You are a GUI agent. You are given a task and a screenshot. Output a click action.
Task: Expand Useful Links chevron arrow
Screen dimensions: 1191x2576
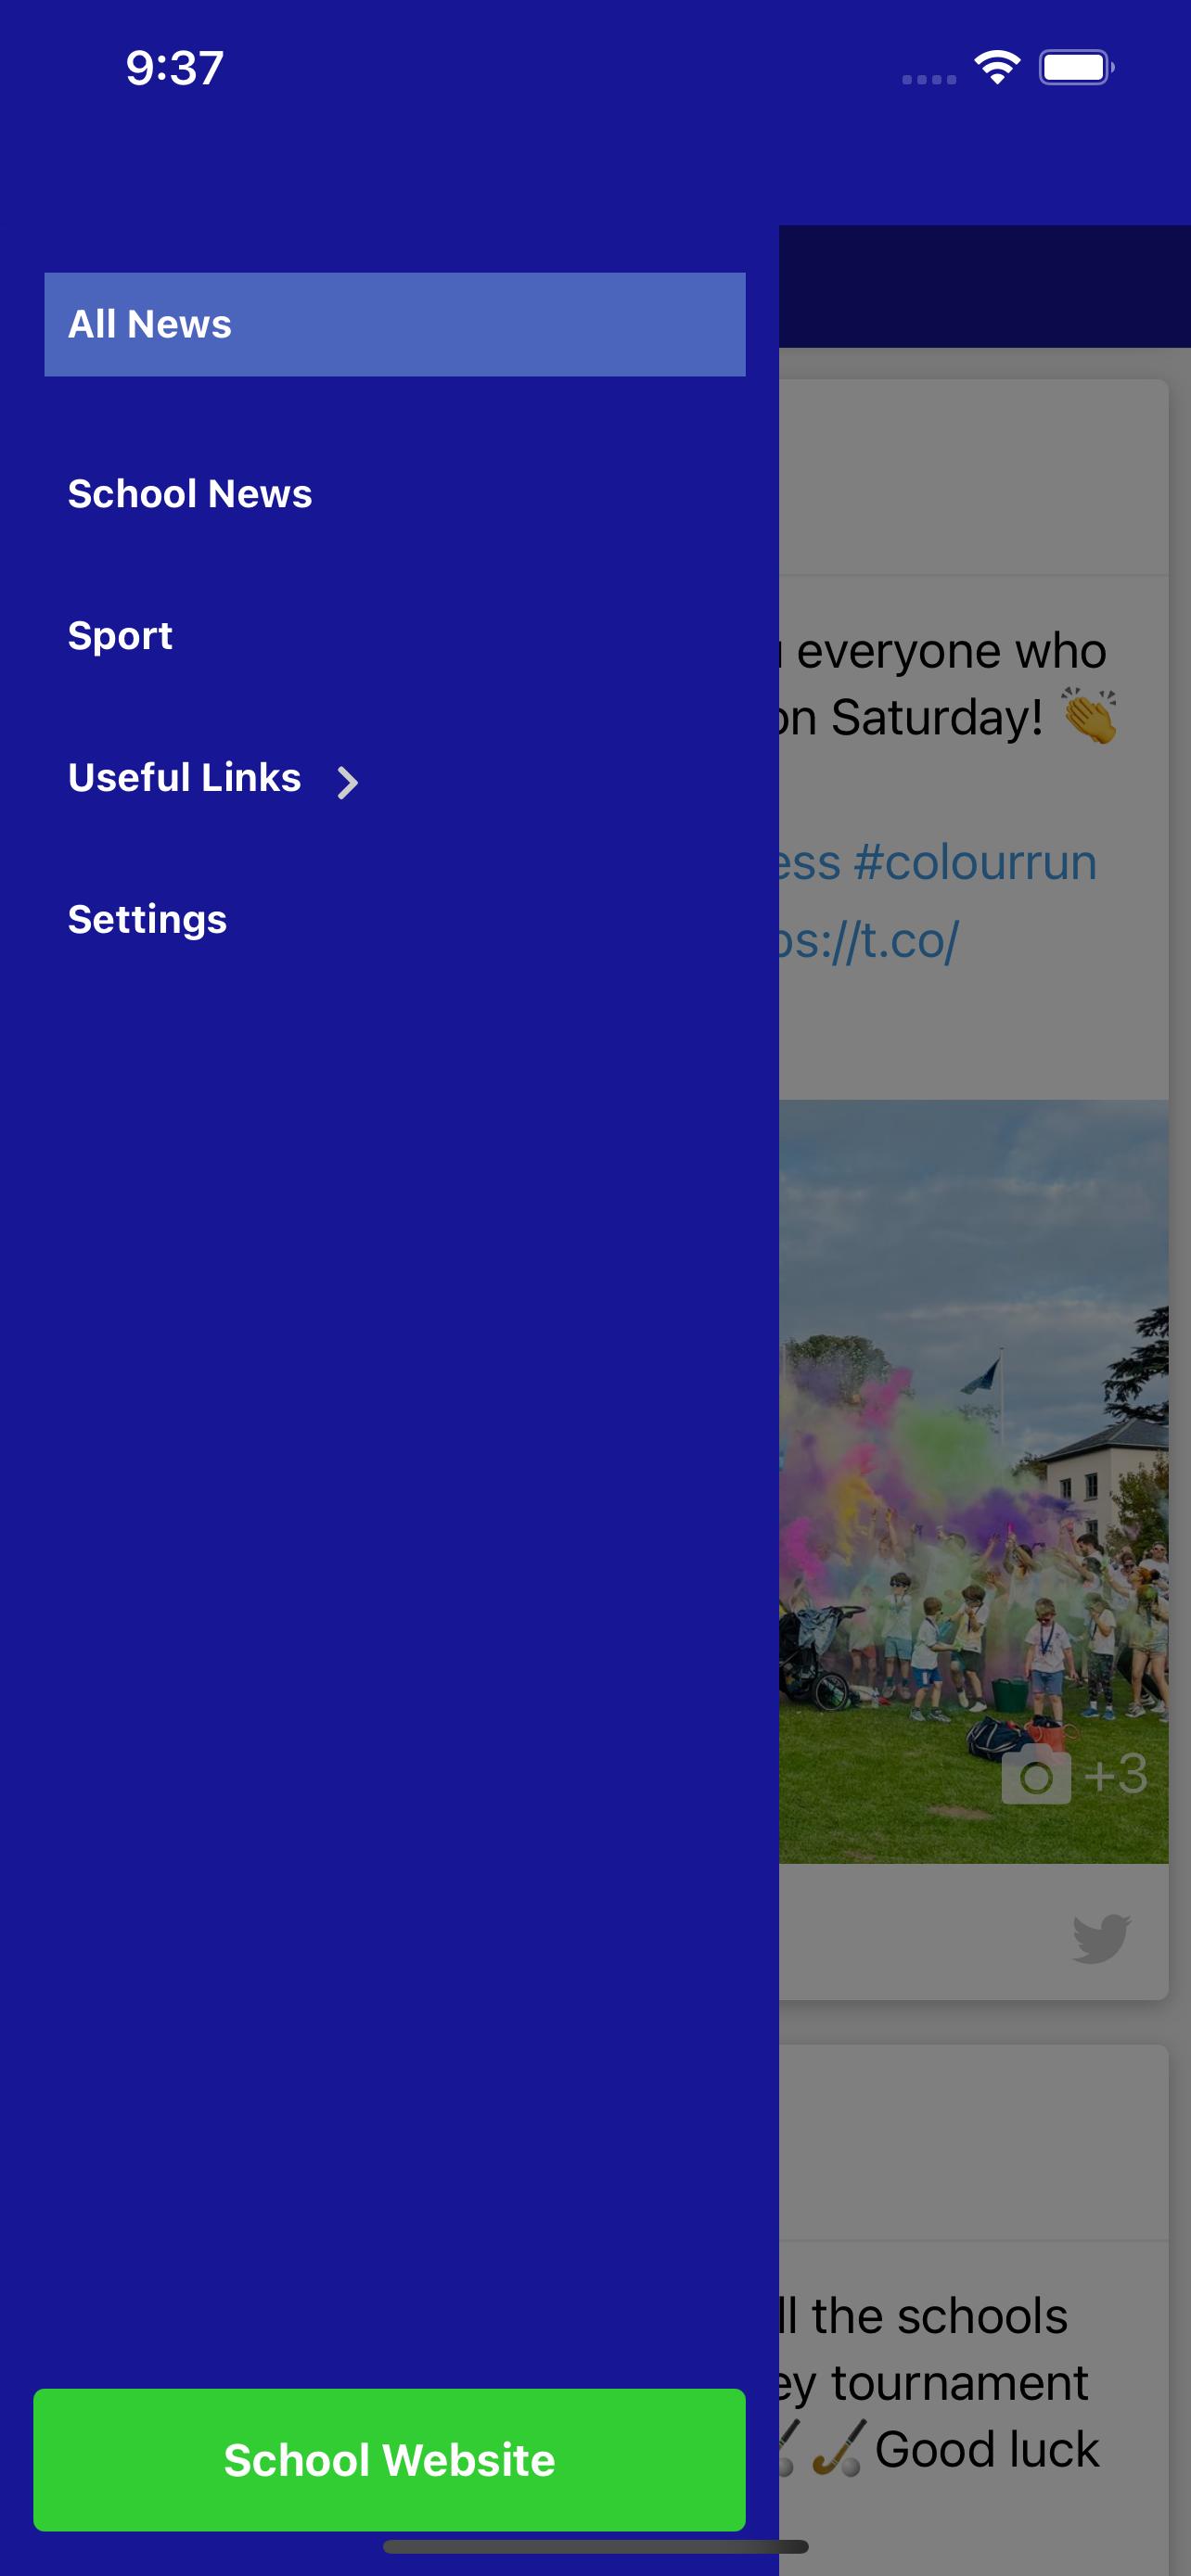click(x=347, y=782)
